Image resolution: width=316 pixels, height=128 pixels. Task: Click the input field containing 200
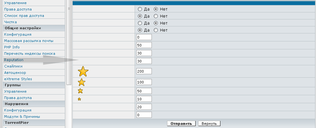point(144,71)
